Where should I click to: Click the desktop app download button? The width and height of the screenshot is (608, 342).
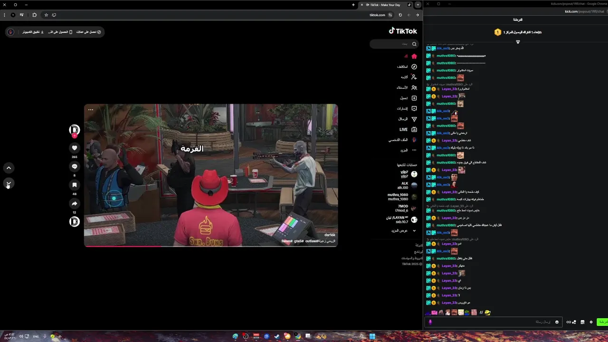click(x=33, y=32)
